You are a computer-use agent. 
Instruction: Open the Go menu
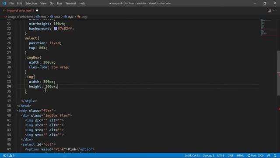click(52, 4)
